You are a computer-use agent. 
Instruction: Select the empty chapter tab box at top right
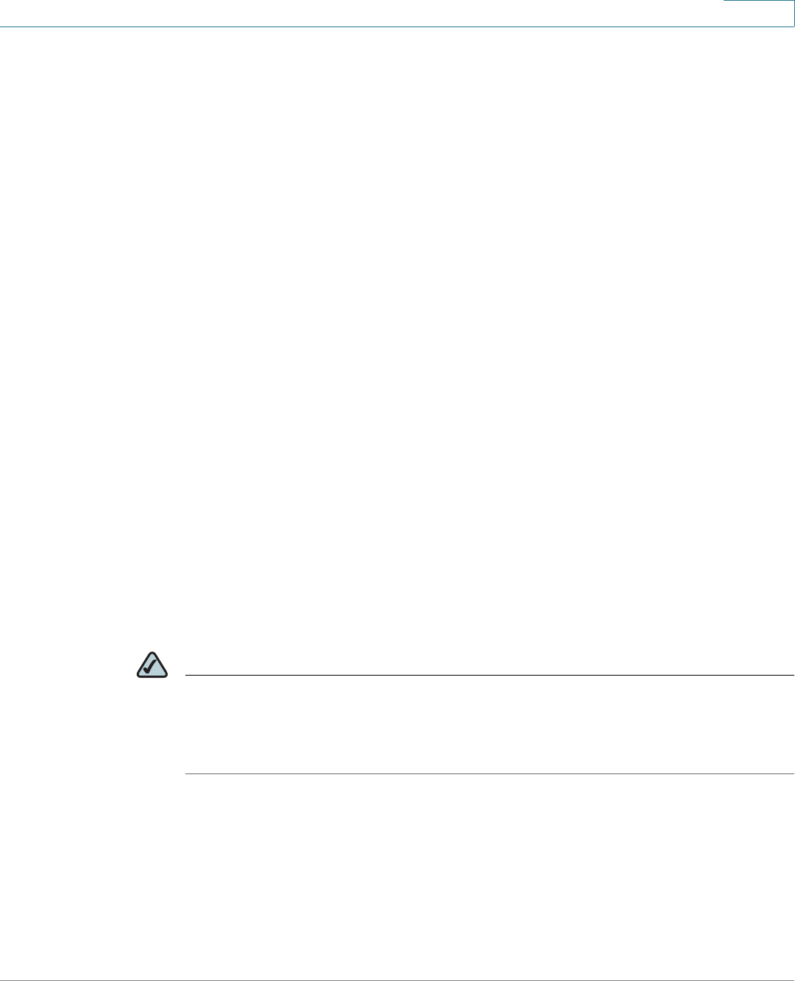759,13
